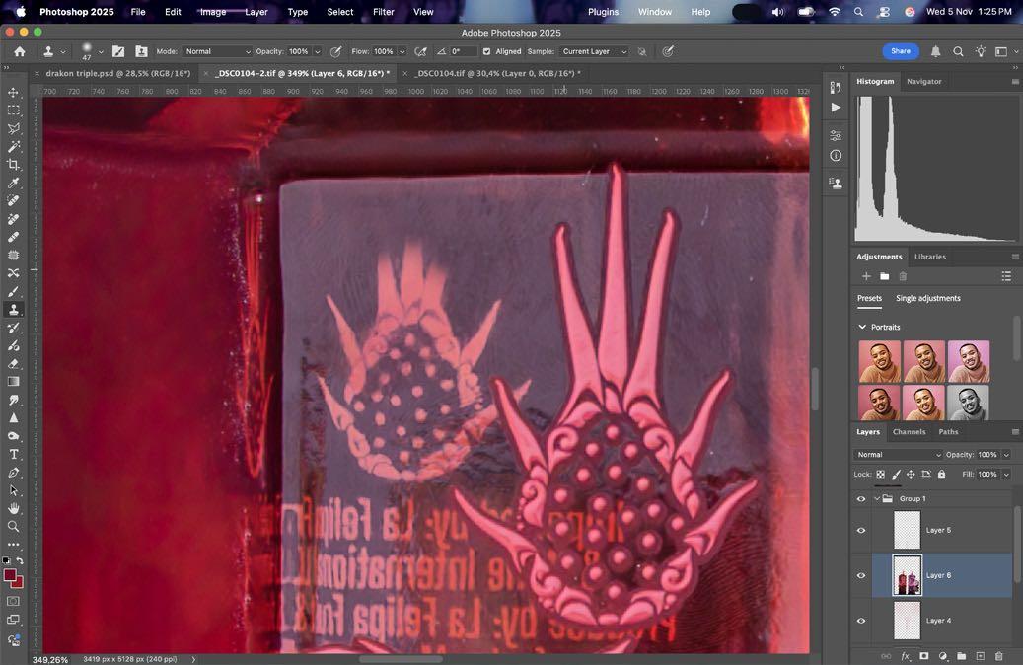Toggle the Brush Settings panel icon
Screen dimensions: 1023x665
pos(118,51)
